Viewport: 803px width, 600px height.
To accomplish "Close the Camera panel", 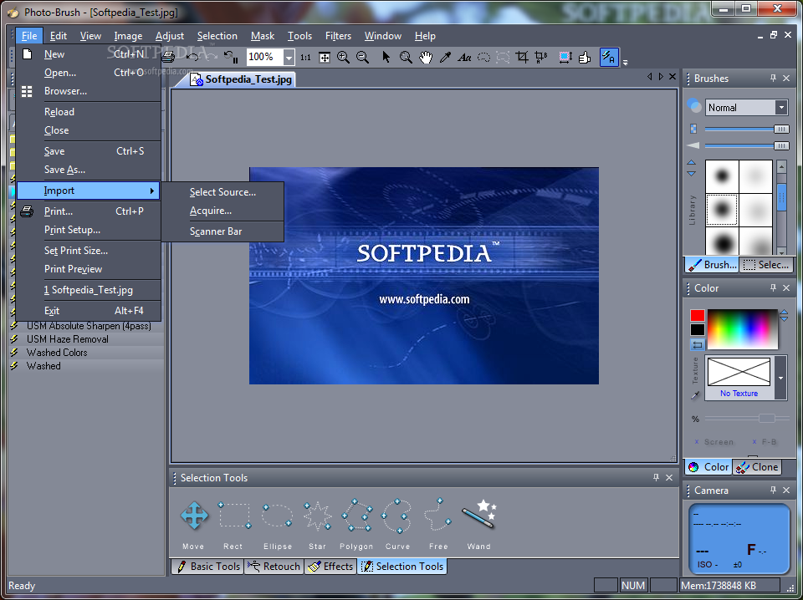I will pyautogui.click(x=786, y=490).
